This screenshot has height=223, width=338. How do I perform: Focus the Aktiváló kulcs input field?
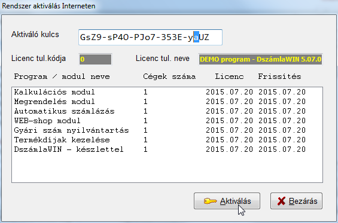[151, 37]
